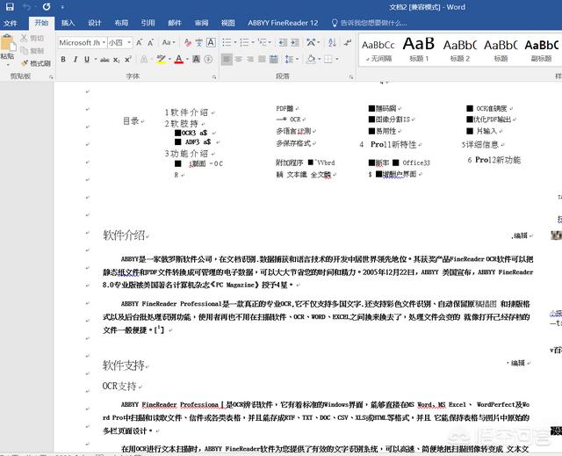Viewport: 562px width, 456px height.
Task: Switch to the 审阅 (Review) tab
Action: pos(201,23)
